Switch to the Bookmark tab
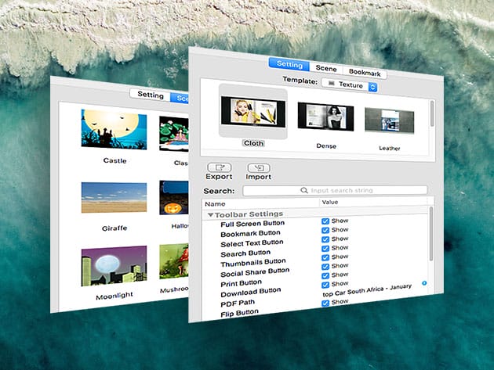 point(365,72)
